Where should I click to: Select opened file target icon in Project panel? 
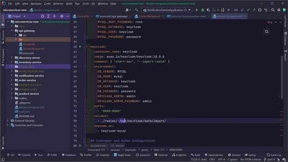pyautogui.click(x=42, y=16)
